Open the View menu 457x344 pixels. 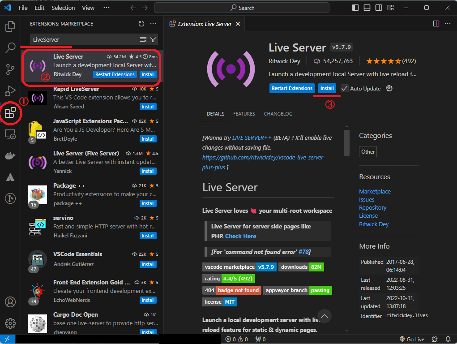[88, 8]
